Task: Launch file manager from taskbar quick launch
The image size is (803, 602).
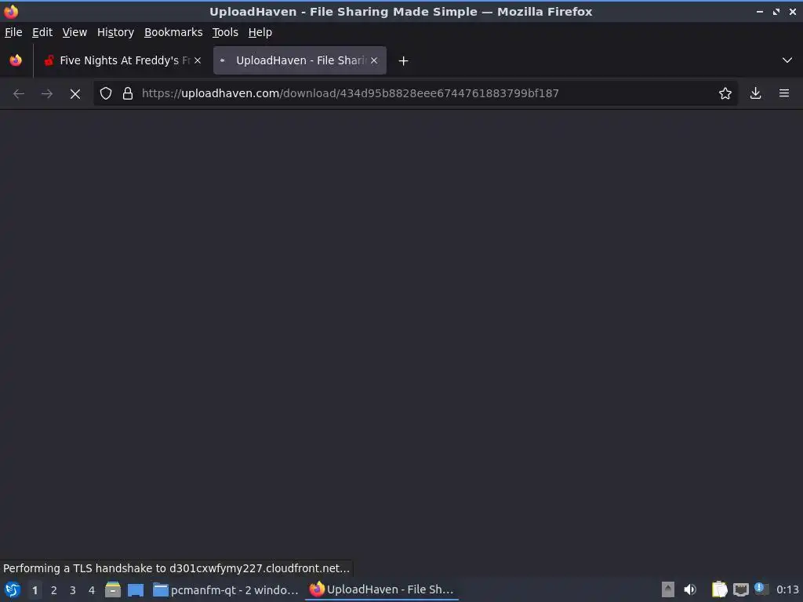Action: 113,589
